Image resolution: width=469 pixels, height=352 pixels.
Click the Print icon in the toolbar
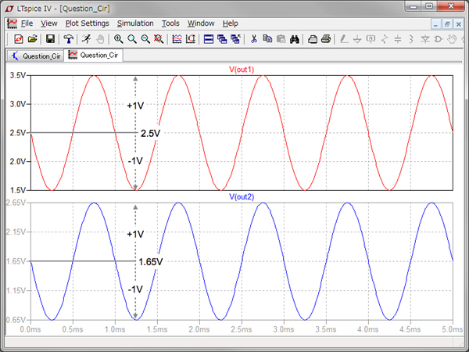(x=326, y=38)
